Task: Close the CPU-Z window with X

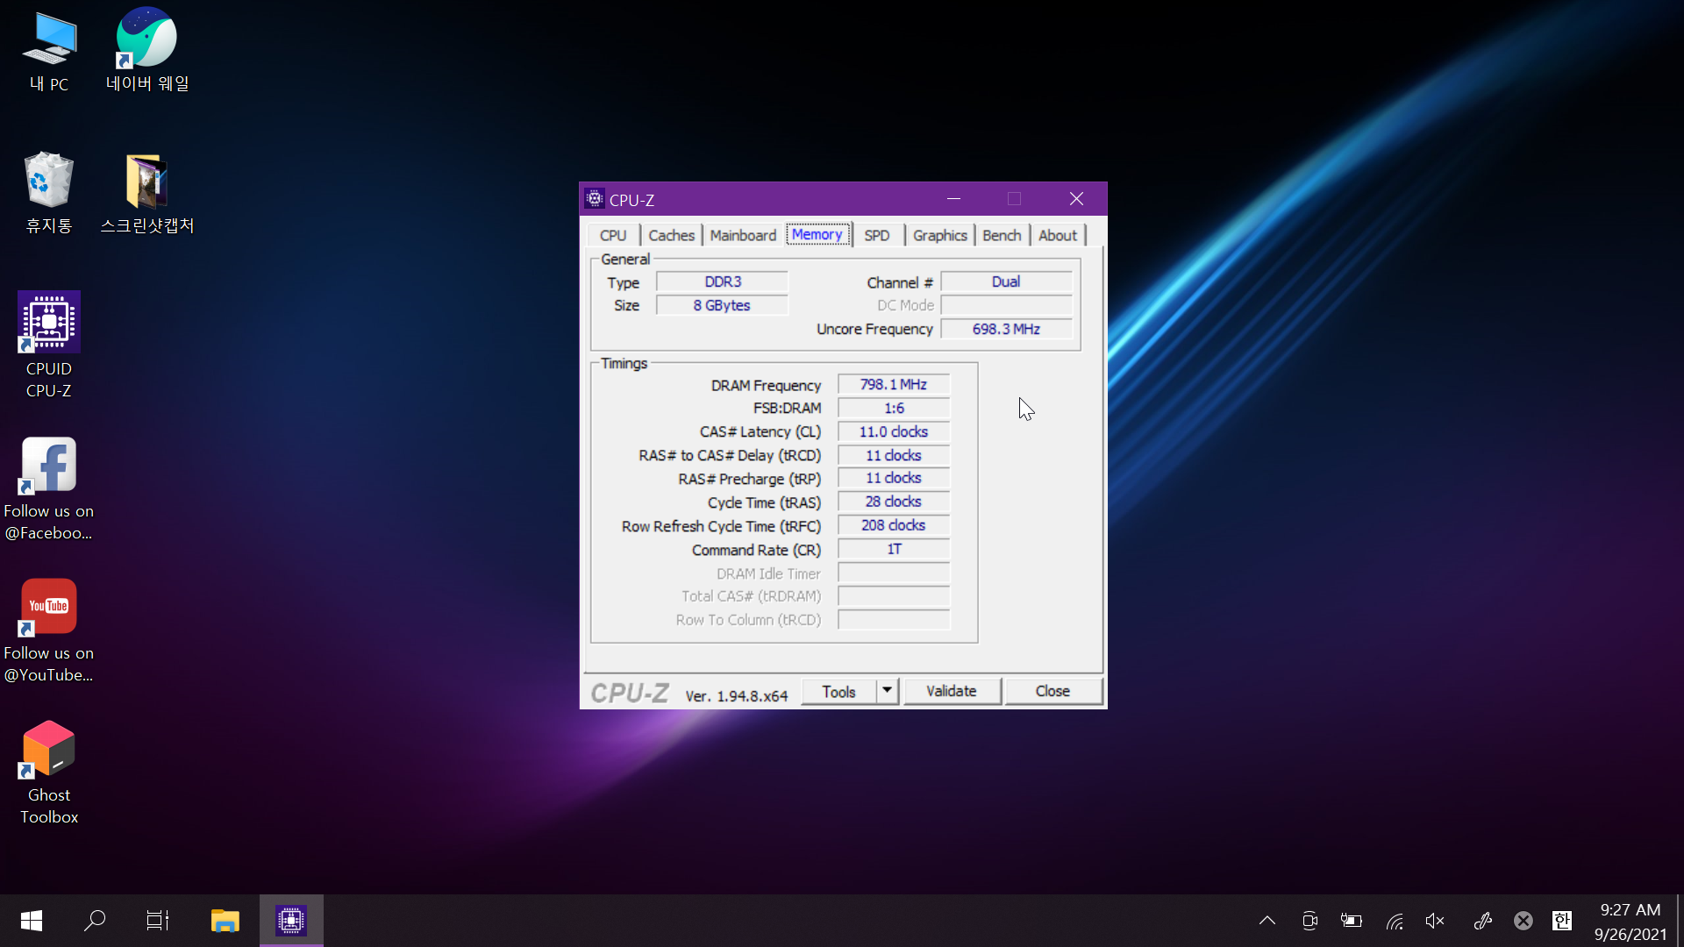Action: 1076,199
